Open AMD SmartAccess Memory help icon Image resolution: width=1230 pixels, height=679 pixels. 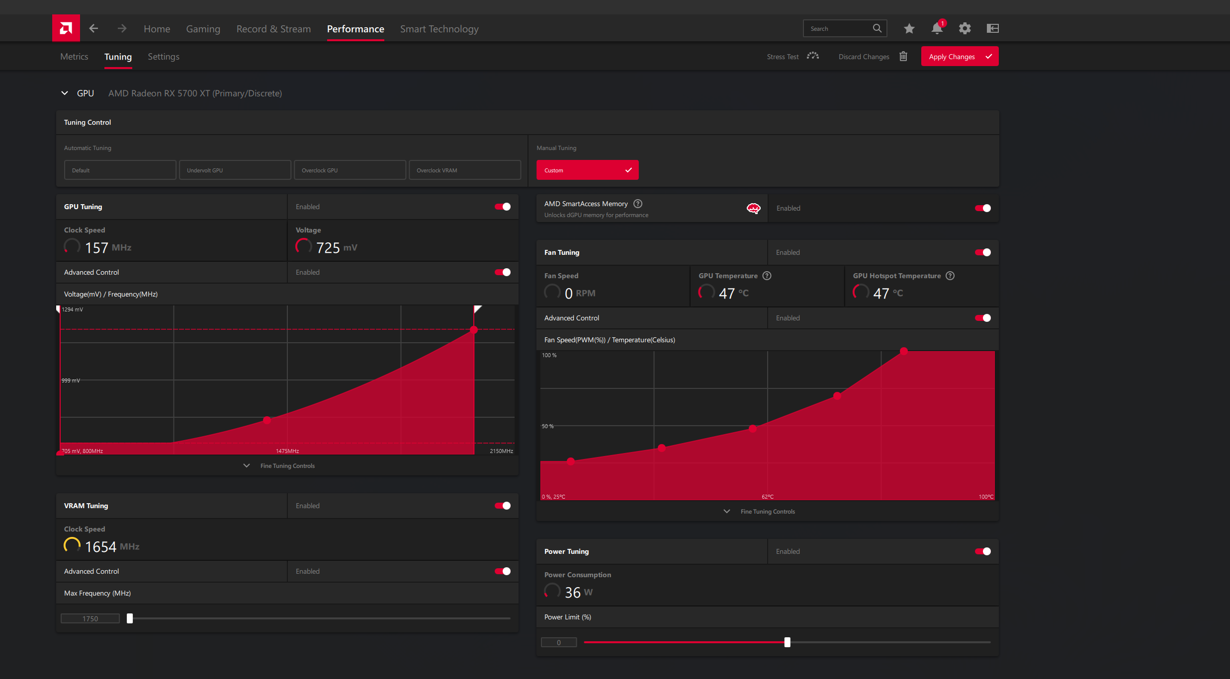pyautogui.click(x=638, y=204)
